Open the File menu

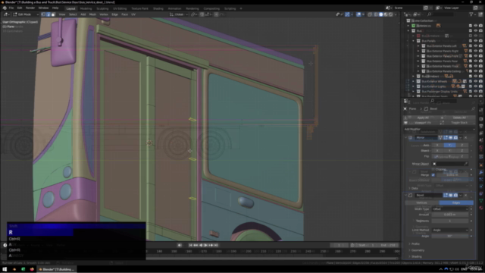click(11, 8)
